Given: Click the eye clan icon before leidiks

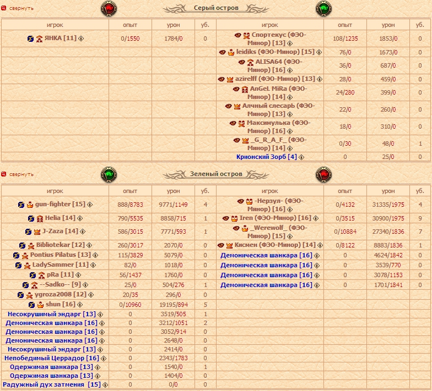Looking at the screenshot, I should tap(223, 52).
